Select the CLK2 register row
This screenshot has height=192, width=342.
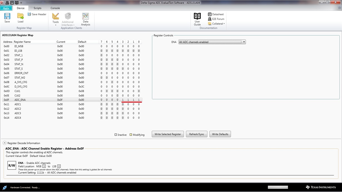(72, 96)
